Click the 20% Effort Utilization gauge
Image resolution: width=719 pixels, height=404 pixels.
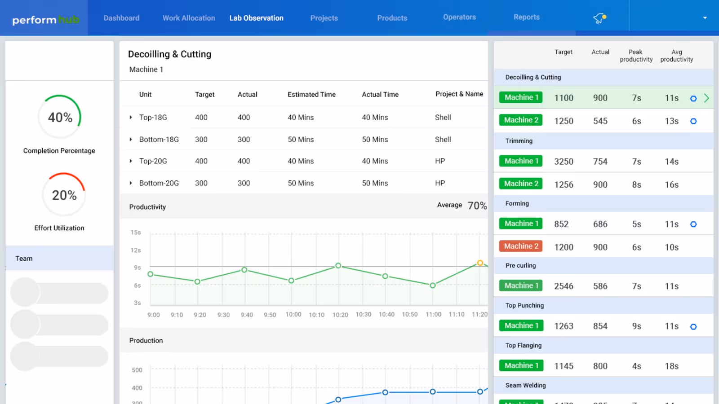pyautogui.click(x=64, y=195)
